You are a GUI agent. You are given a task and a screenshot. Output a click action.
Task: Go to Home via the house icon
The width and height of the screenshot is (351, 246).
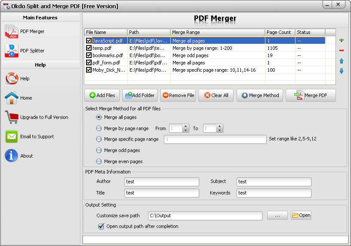(11, 98)
